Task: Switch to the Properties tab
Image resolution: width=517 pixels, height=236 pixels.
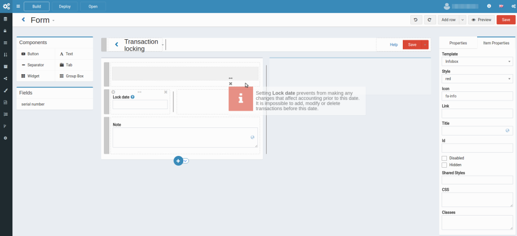Action: (458, 43)
